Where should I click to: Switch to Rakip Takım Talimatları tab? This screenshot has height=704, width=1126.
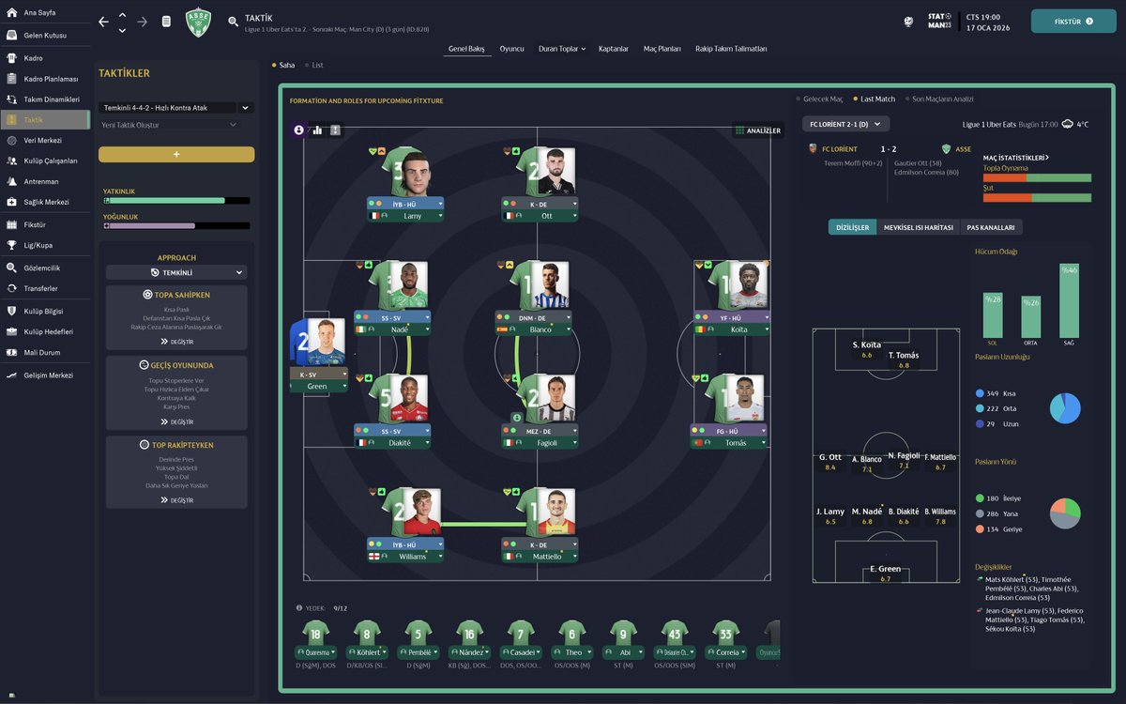731,49
